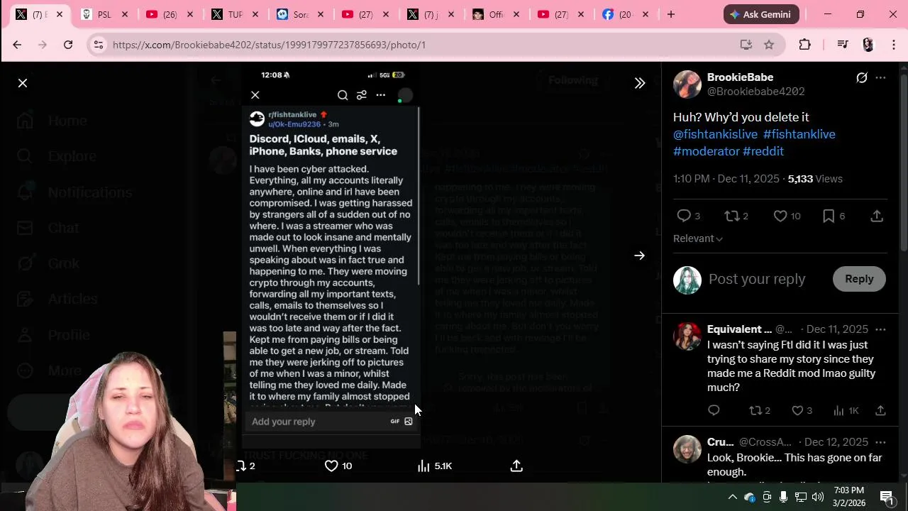Open more options on Equivalent's reply
908x511 pixels.
coord(880,329)
